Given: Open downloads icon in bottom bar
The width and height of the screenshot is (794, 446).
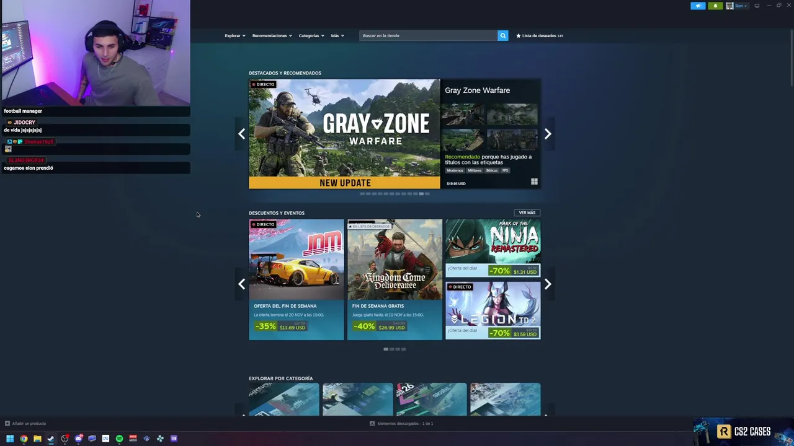Looking at the screenshot, I should [372, 424].
